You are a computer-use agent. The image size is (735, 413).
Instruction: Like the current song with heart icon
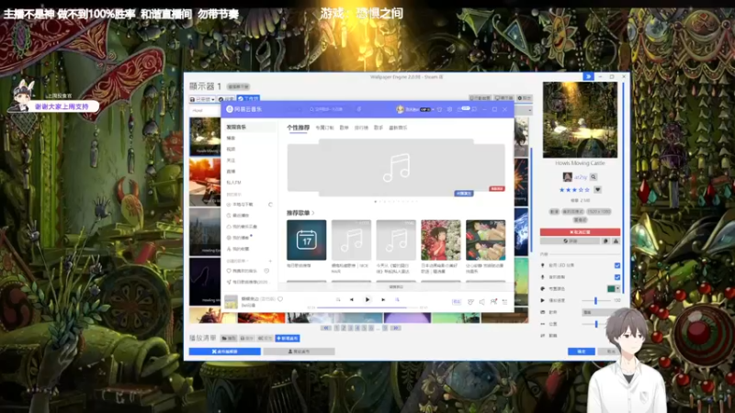tap(280, 299)
